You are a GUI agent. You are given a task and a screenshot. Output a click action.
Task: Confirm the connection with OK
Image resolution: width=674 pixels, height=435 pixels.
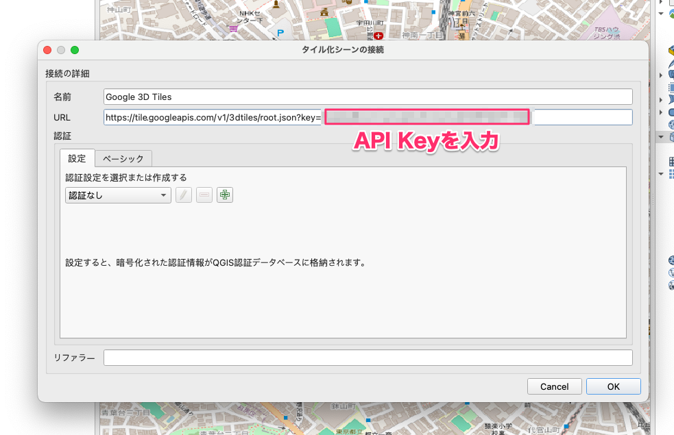613,386
